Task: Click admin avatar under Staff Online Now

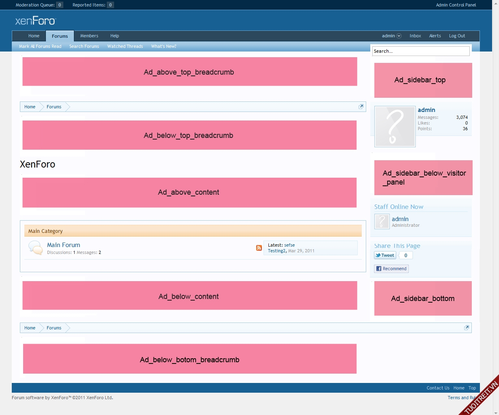Action: click(x=382, y=221)
